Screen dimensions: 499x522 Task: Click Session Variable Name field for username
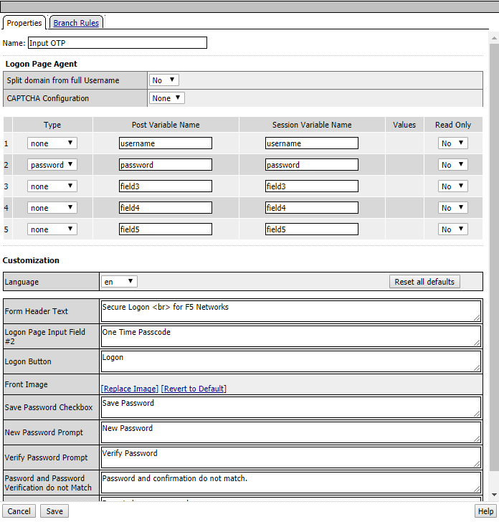[311, 143]
